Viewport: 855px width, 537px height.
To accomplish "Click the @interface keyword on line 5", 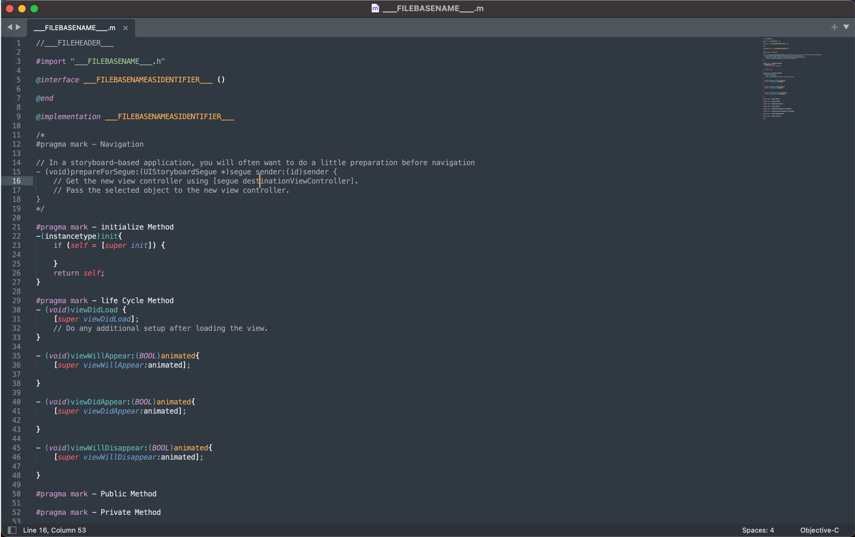I will 57,80.
